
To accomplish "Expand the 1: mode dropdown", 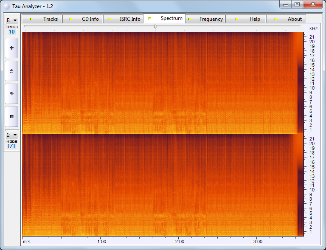I will [x=12, y=135].
